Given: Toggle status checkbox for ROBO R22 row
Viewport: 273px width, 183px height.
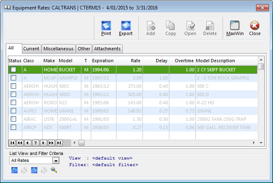Looking at the screenshot, I should 13,103.
